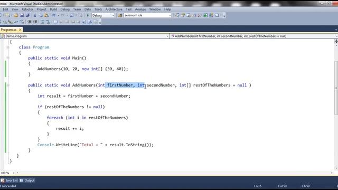Click the Properties Window toolbar icon
Image resolution: width=338 pixels, height=190 pixels.
[183, 15]
